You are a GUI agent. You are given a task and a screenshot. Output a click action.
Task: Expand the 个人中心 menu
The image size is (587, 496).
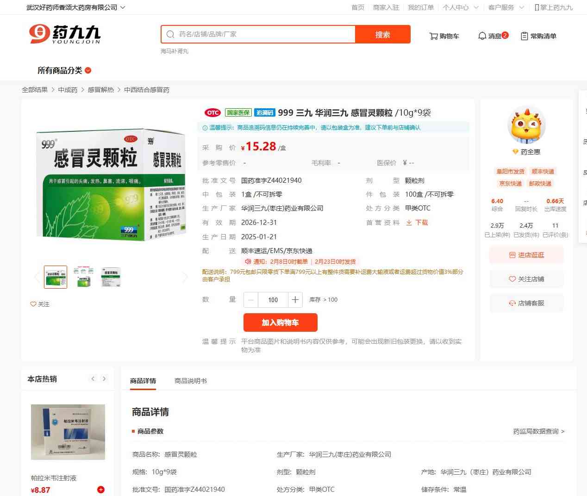pos(461,7)
